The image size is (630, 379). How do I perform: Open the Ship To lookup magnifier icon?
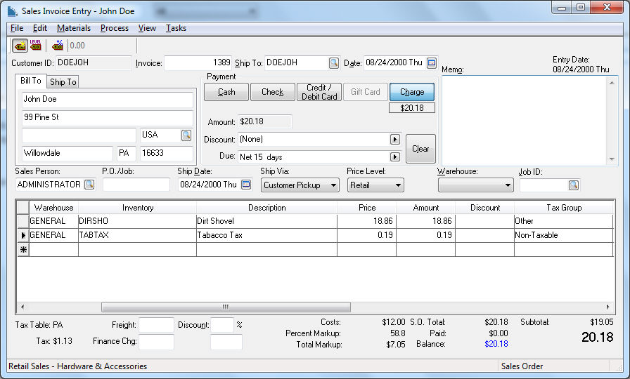[x=334, y=63]
